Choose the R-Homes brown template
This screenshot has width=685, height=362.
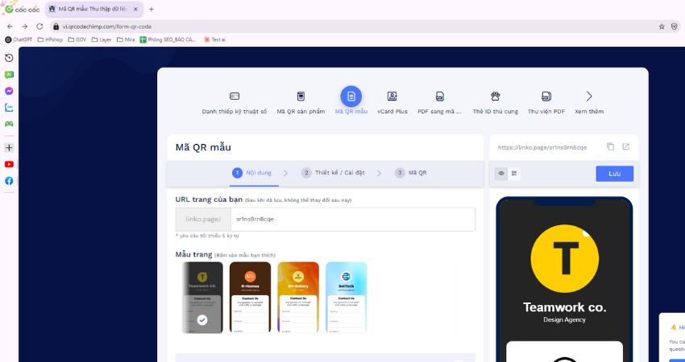point(251,298)
